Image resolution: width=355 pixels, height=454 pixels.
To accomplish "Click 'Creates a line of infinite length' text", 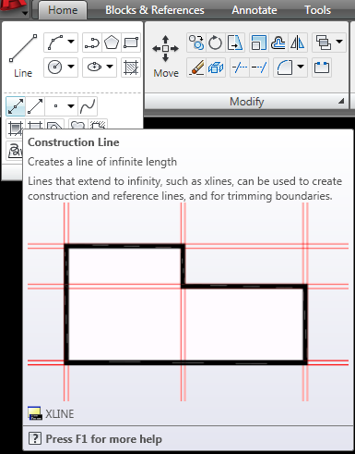I will click(x=102, y=162).
